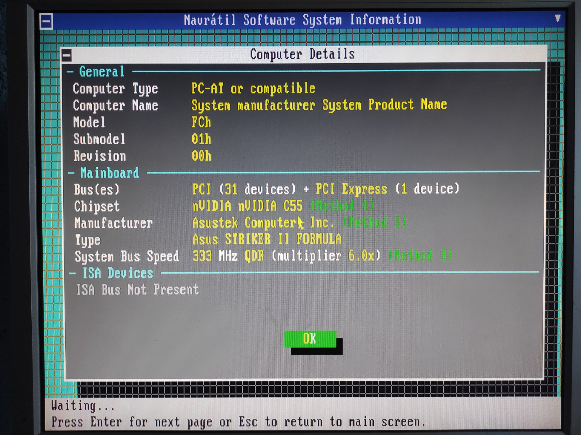581x435 pixels.
Task: Click the 333 MHz QDR bus speed
Action: coord(228,256)
